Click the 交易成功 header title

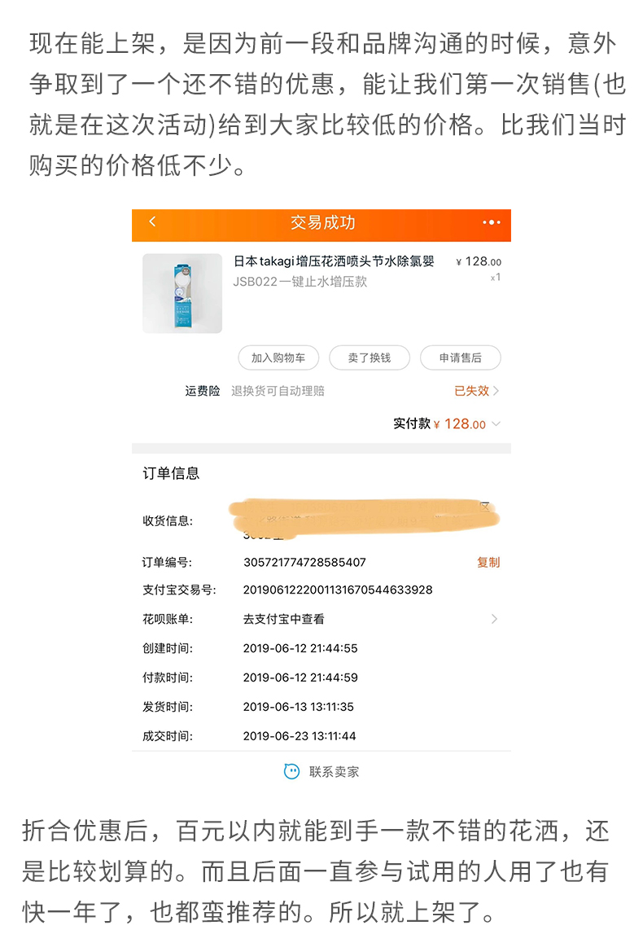[323, 222]
